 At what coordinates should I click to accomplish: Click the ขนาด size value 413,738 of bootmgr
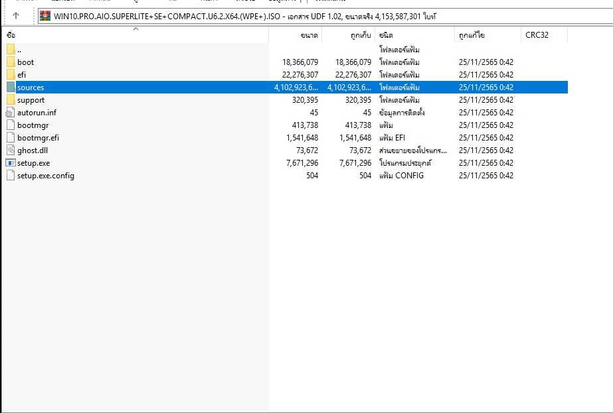pyautogui.click(x=305, y=125)
